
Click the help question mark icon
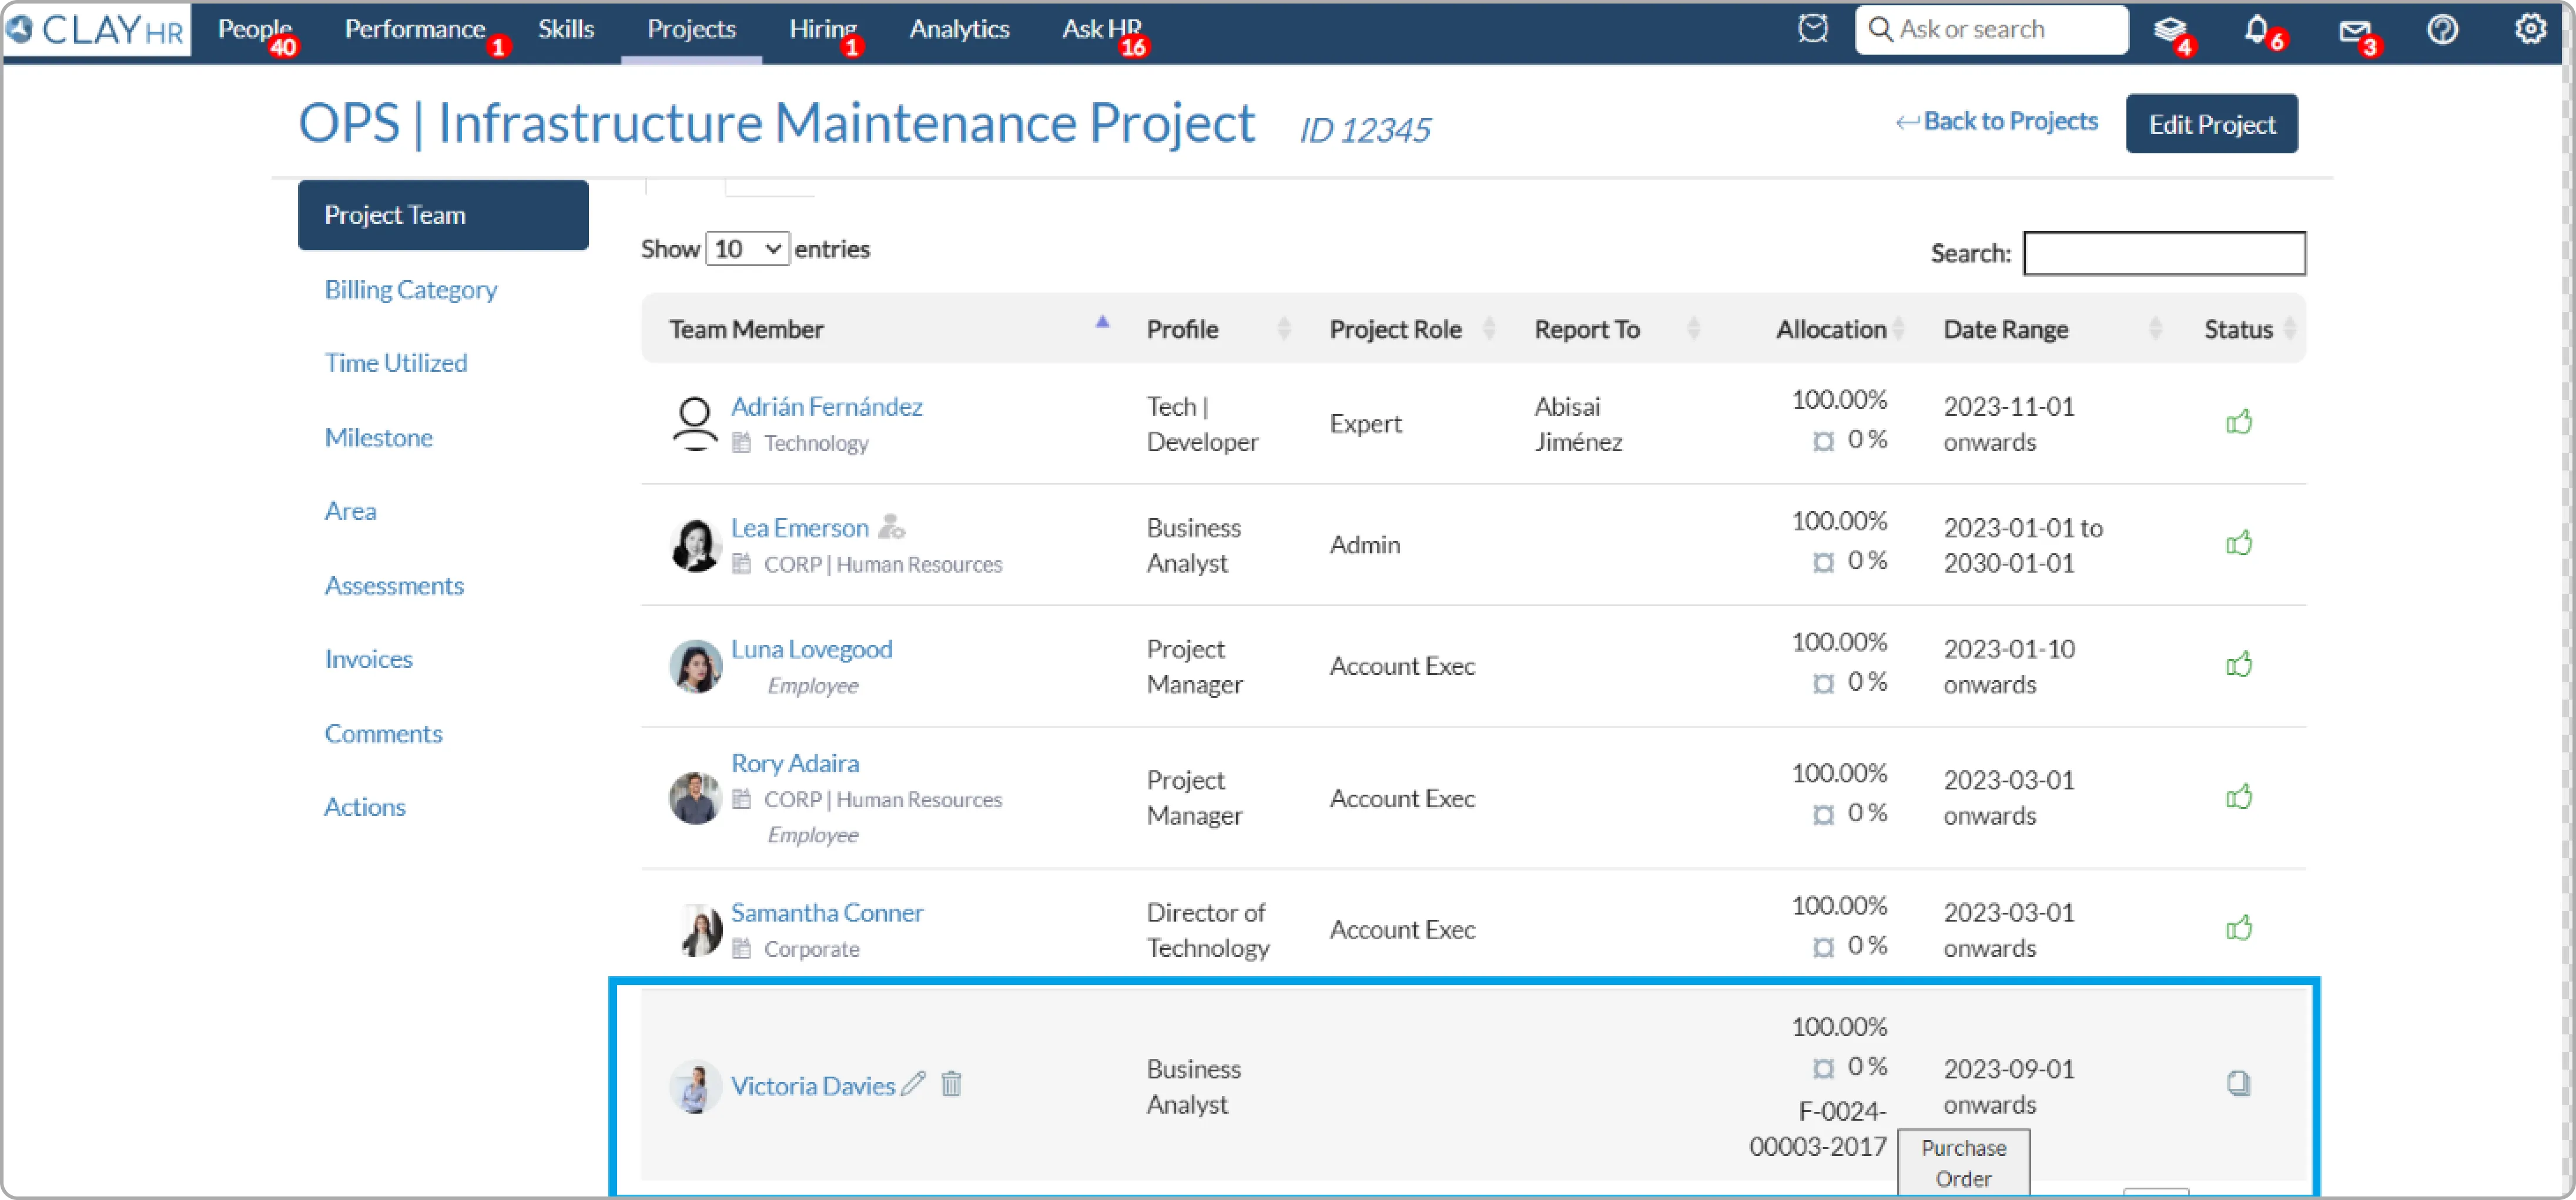pyautogui.click(x=2442, y=30)
